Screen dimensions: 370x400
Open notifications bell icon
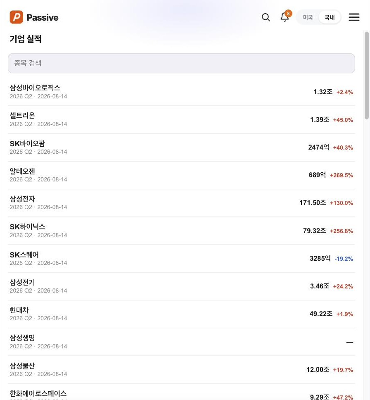click(x=285, y=17)
